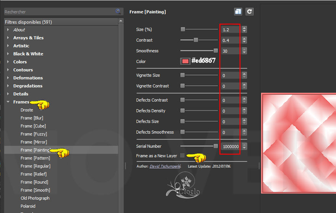Image resolution: width=336 pixels, height=213 pixels.
Task: Click the Size (%) stepper arrows
Action: click(x=244, y=29)
